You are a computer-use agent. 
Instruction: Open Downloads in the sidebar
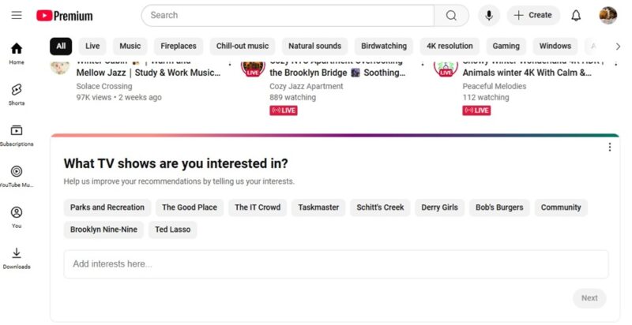pyautogui.click(x=17, y=258)
